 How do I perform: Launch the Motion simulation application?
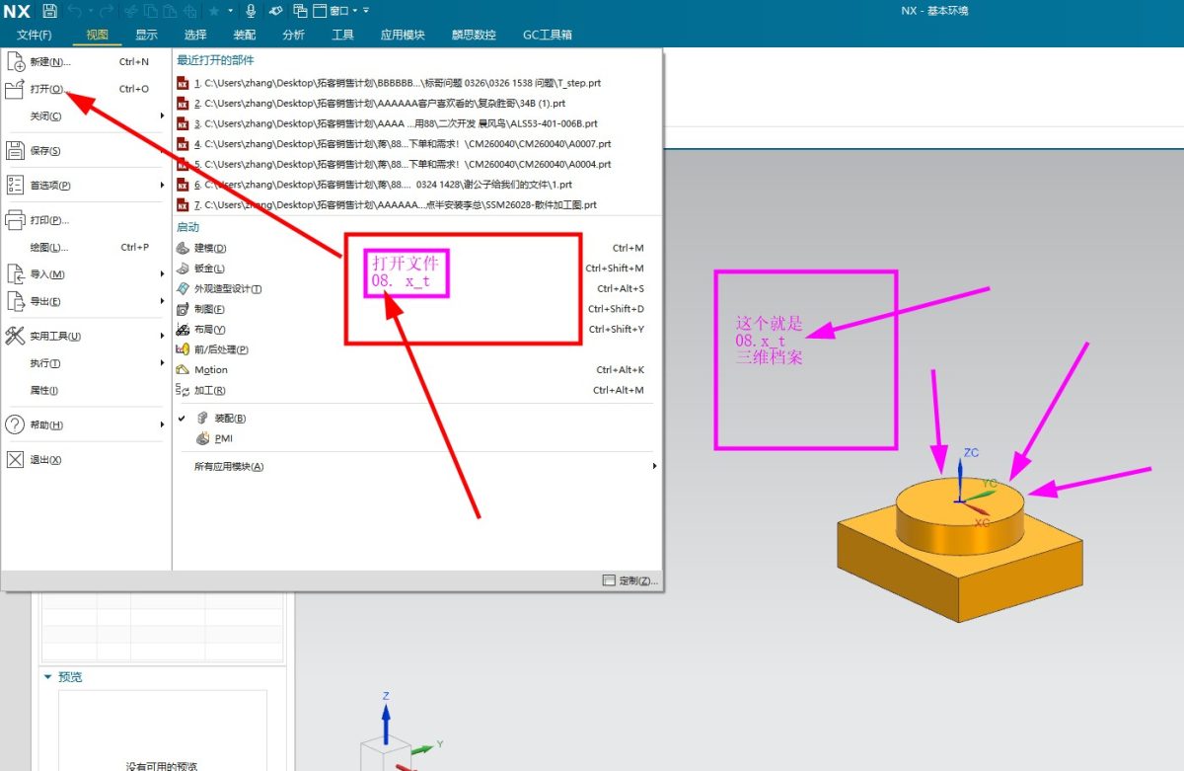pos(210,370)
